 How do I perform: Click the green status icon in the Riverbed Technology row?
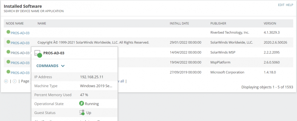pos(8,32)
